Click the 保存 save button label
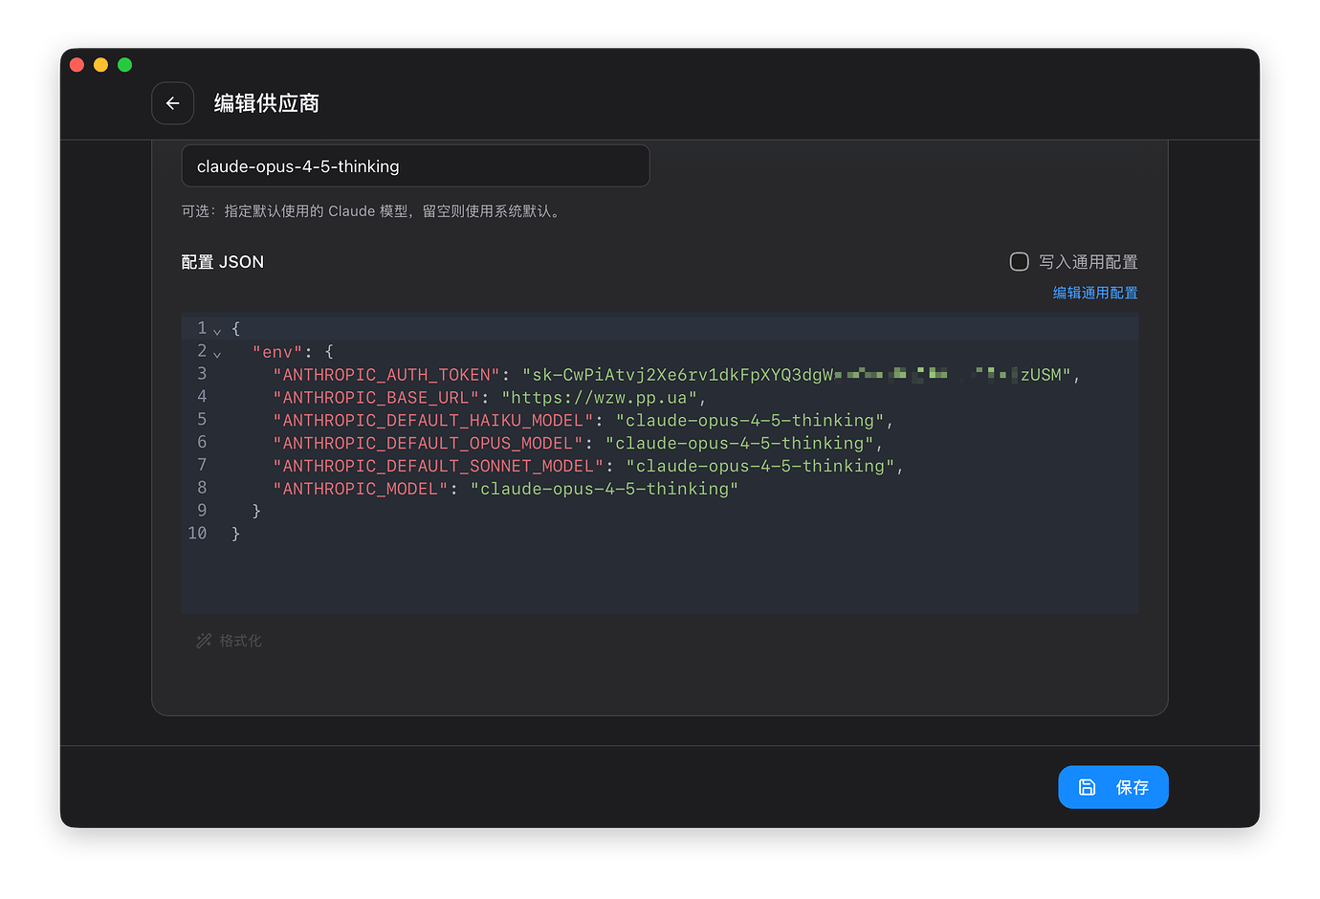The height and width of the screenshot is (899, 1320). [x=1133, y=787]
